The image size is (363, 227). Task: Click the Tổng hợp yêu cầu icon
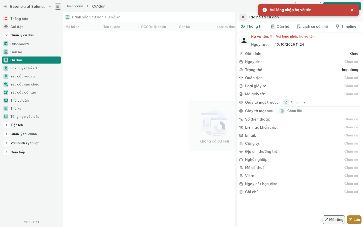tap(6, 117)
